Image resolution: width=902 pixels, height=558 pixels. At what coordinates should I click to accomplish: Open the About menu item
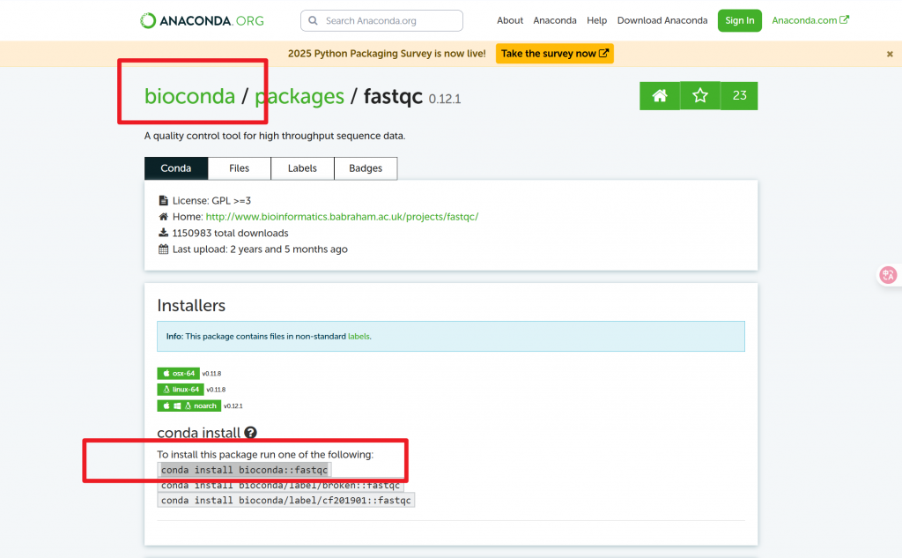[510, 21]
